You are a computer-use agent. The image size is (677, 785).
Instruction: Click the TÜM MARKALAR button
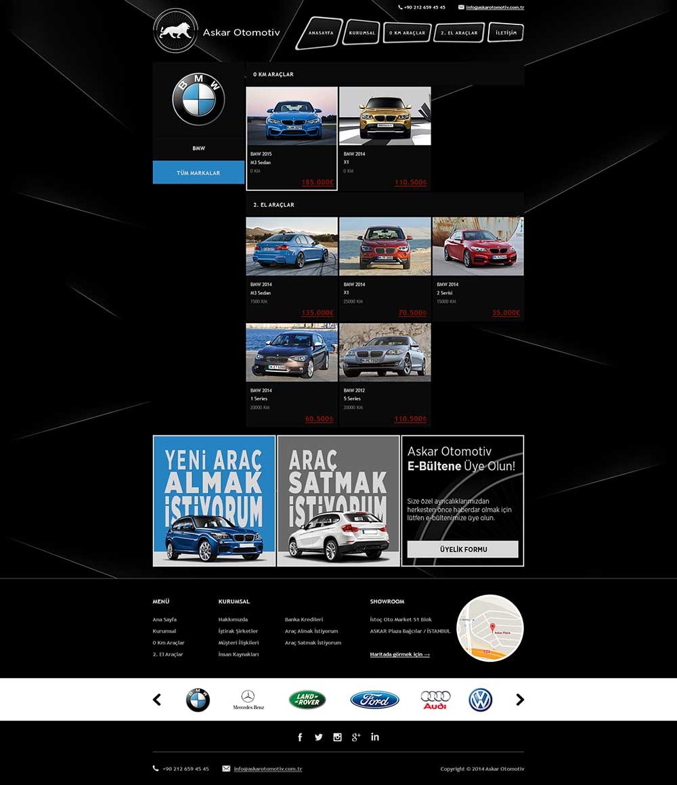pyautogui.click(x=198, y=173)
